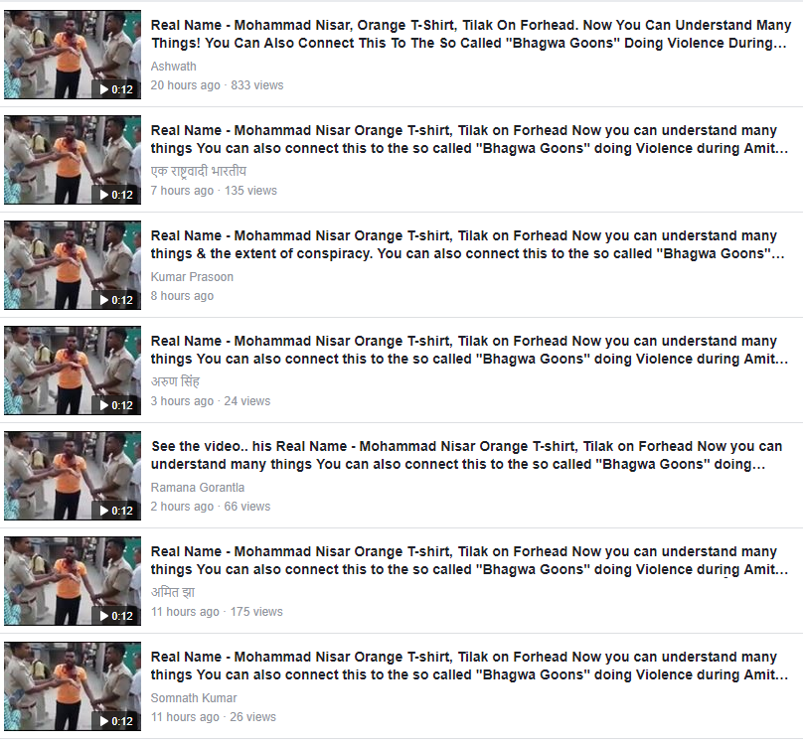
Task: Click the thumbnail of the 26 views video
Action: pyautogui.click(x=73, y=686)
